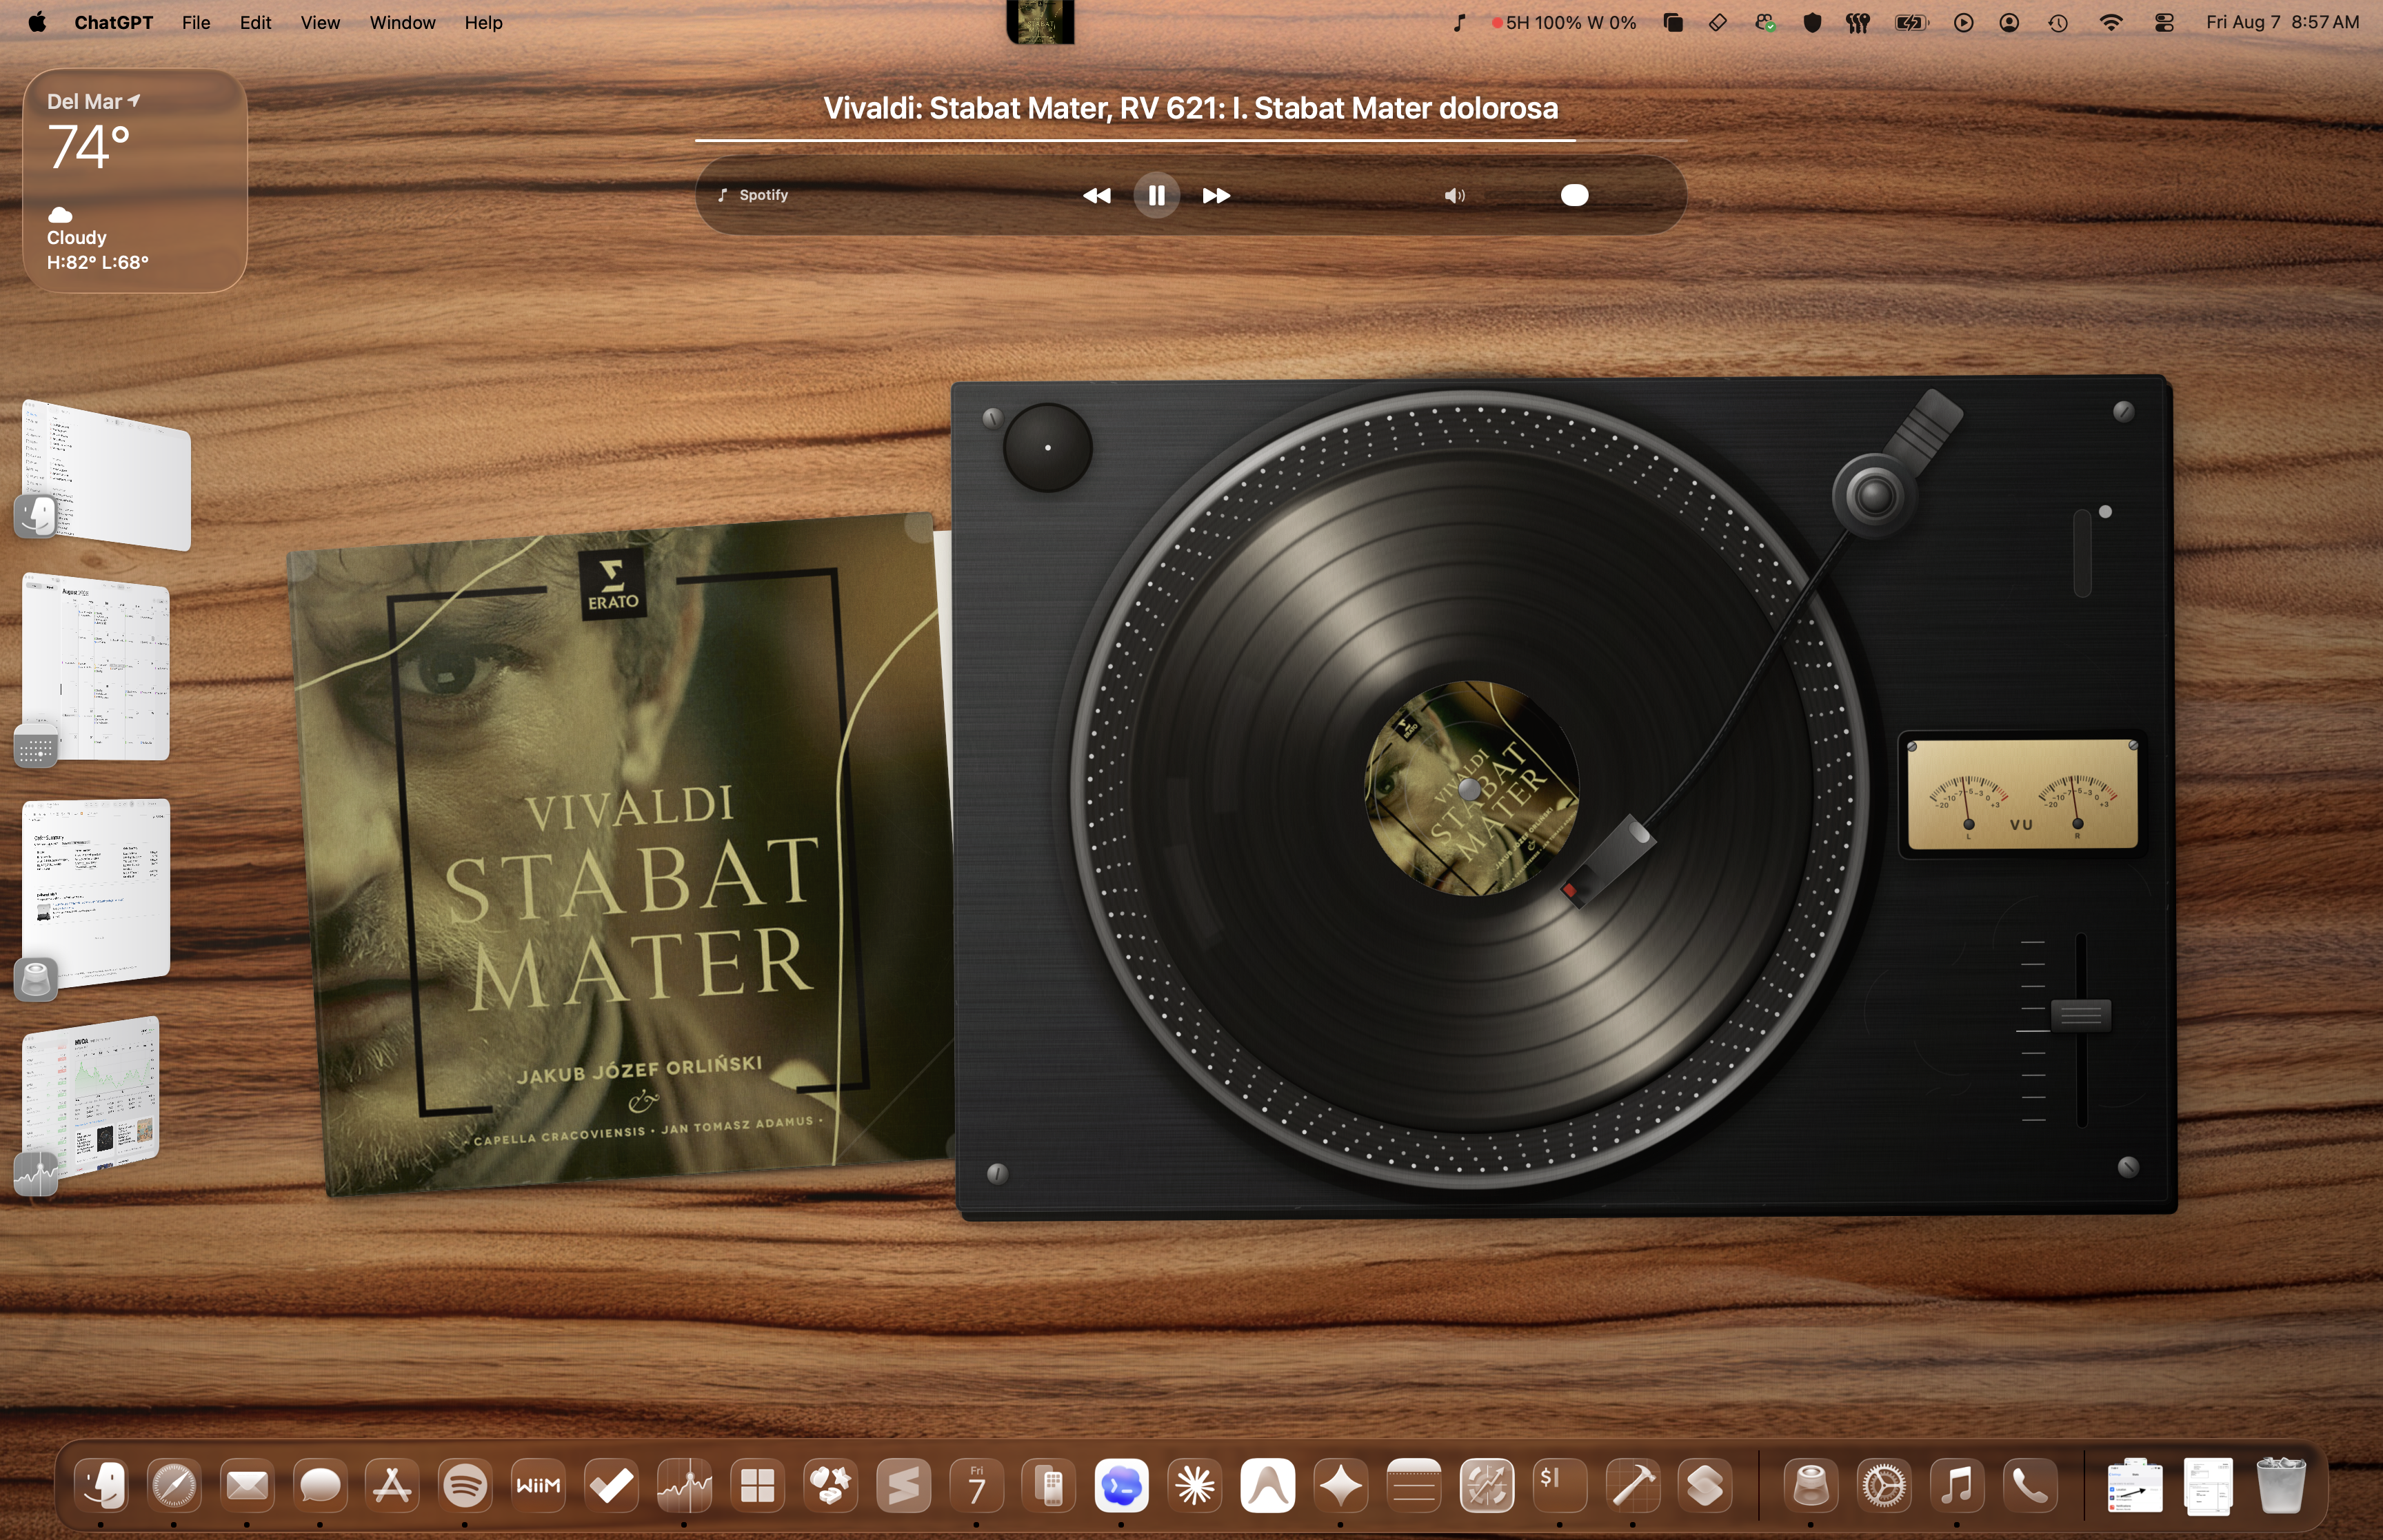The width and height of the screenshot is (2383, 1540).
Task: Open Mail from the Dock
Action: pos(247,1485)
